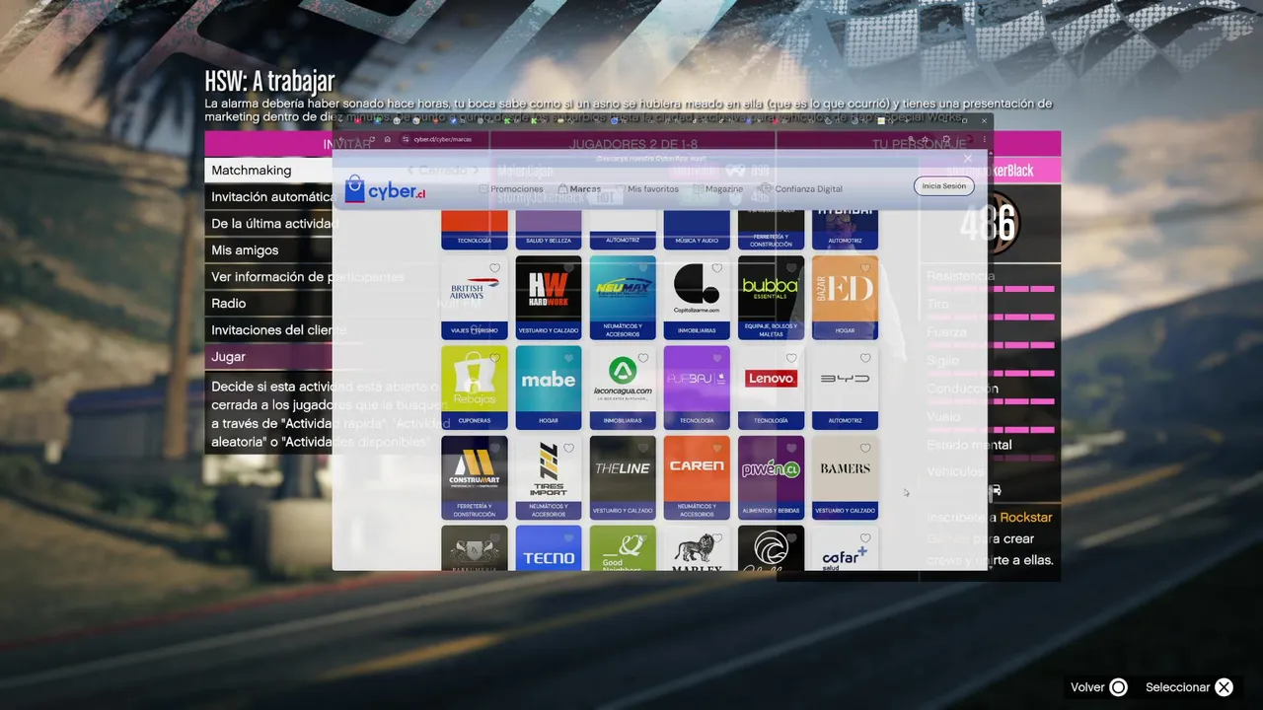The height and width of the screenshot is (710, 1263).
Task: Click the heart on piwén.cl card
Action: [791, 449]
